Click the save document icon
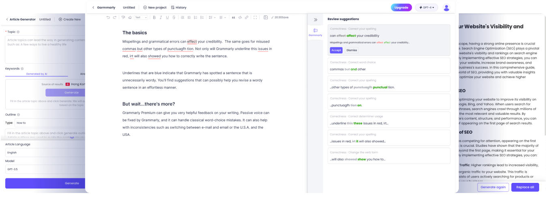546x223 pixels. pos(266,17)
